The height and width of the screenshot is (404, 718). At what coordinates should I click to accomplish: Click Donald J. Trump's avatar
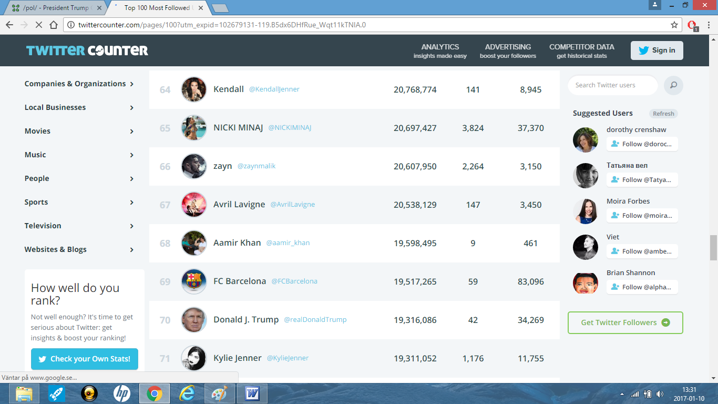coord(194,320)
